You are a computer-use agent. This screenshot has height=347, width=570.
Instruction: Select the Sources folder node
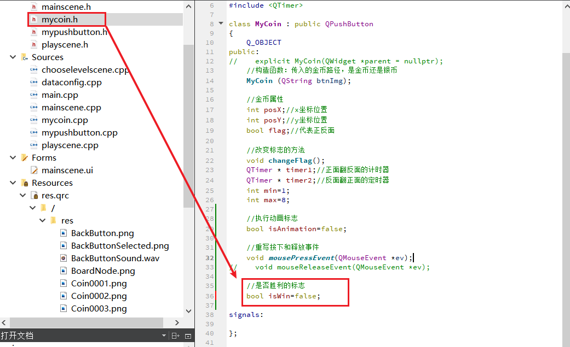point(47,57)
